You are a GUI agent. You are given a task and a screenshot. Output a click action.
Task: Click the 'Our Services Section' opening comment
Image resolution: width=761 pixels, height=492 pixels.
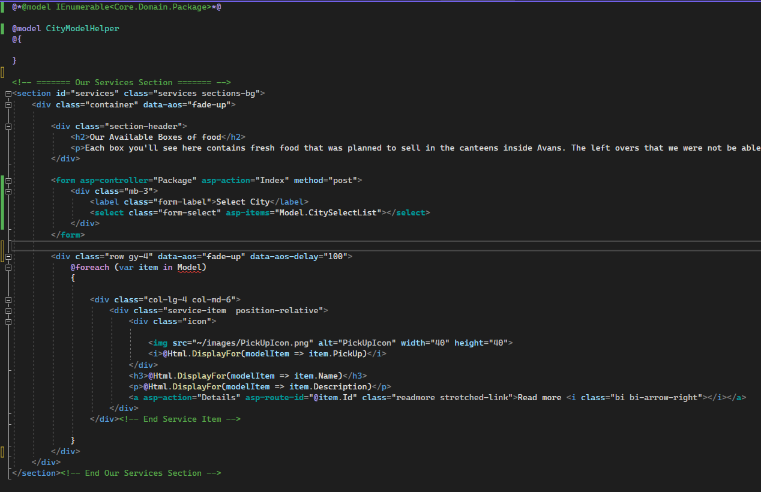(x=121, y=82)
